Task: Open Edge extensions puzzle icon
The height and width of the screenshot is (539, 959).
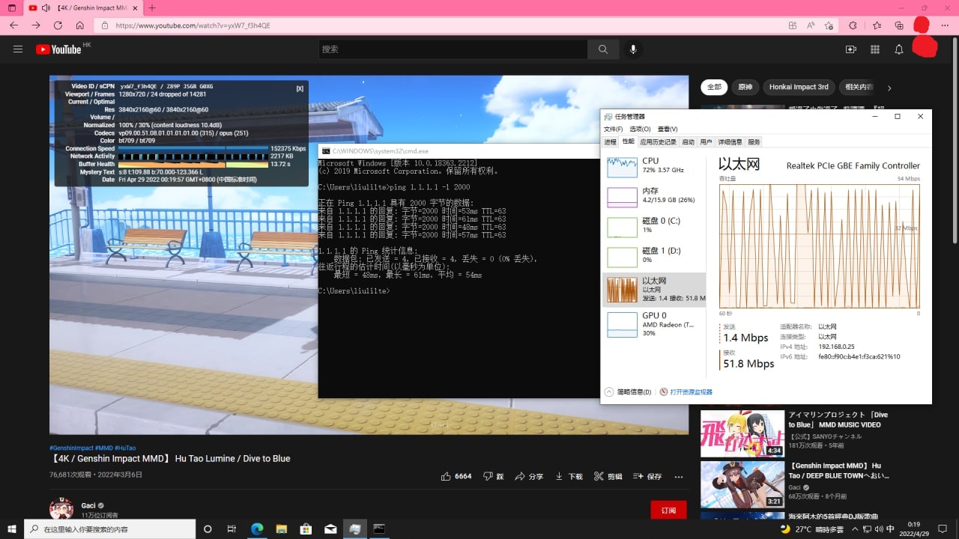Action: pyautogui.click(x=853, y=25)
